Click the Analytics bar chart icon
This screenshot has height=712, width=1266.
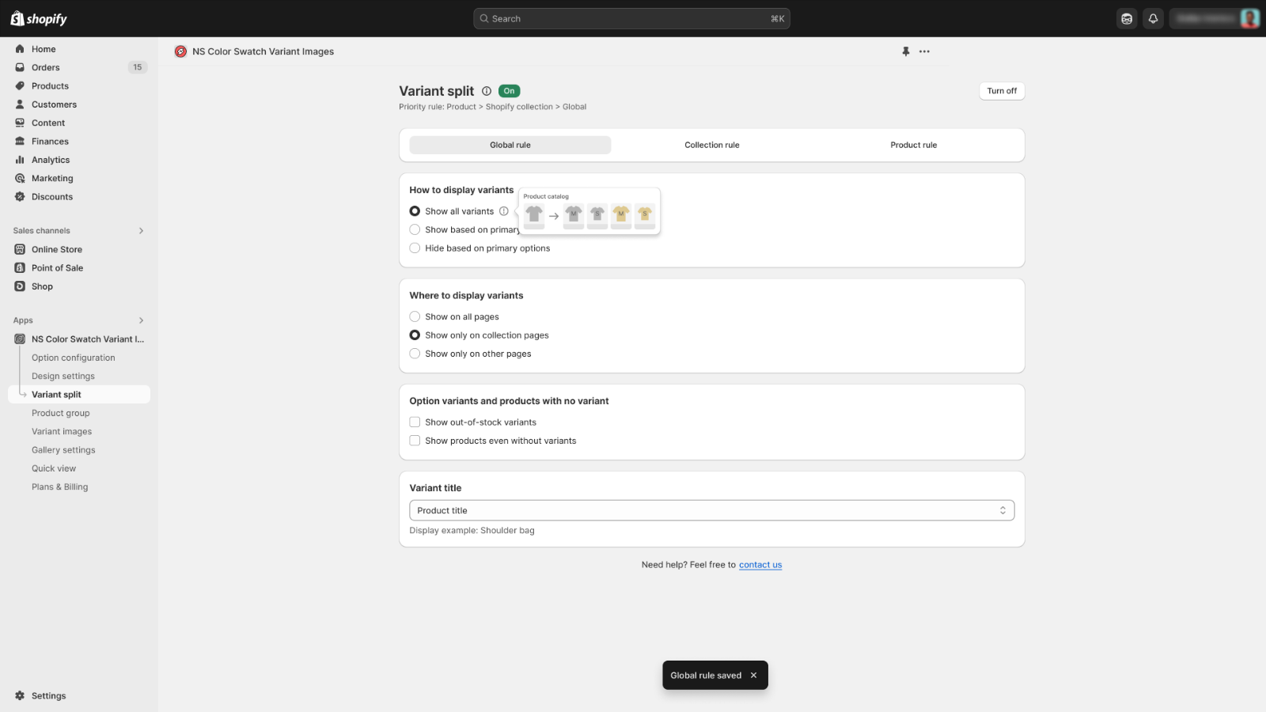pos(20,160)
